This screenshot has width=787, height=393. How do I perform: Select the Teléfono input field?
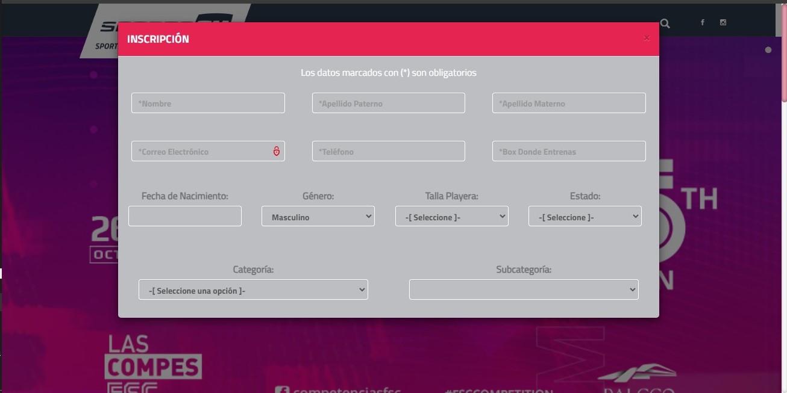tap(388, 152)
